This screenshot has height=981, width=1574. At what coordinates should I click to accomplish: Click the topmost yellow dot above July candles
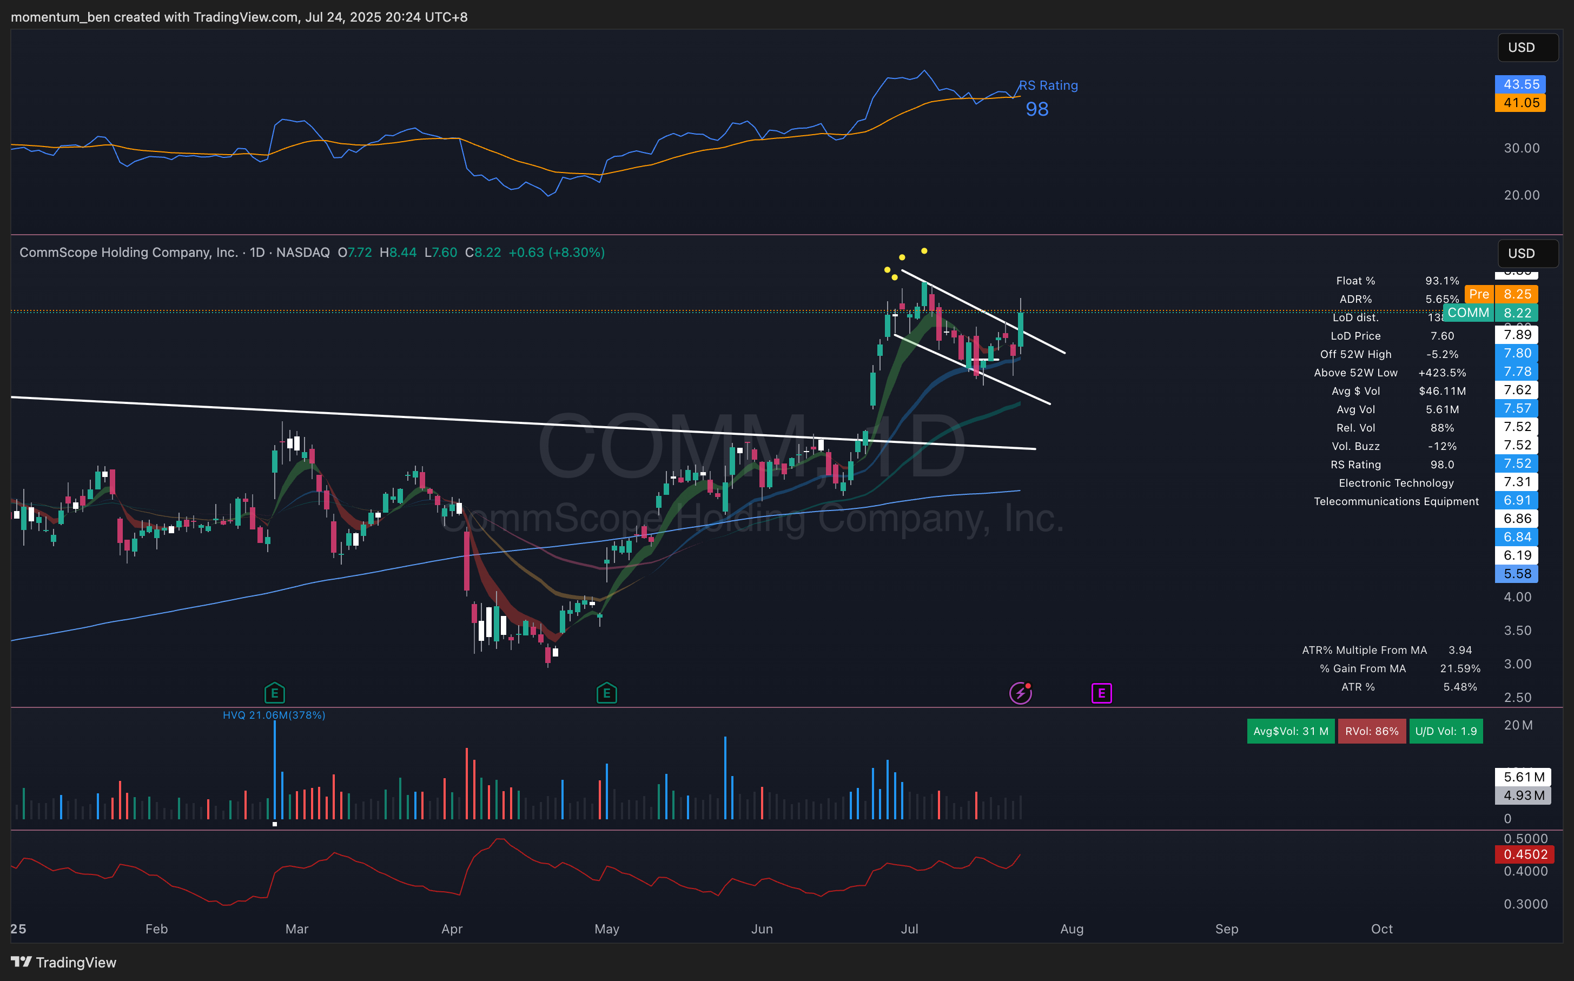pos(924,250)
